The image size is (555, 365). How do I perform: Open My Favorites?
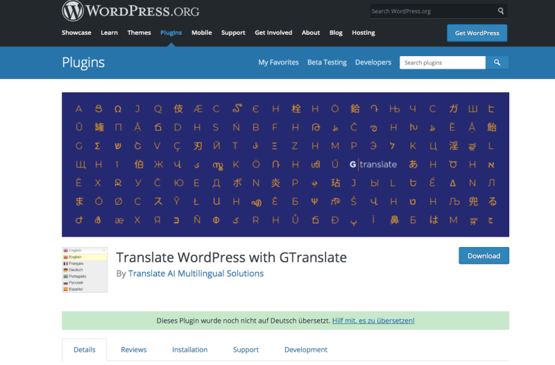tap(278, 62)
